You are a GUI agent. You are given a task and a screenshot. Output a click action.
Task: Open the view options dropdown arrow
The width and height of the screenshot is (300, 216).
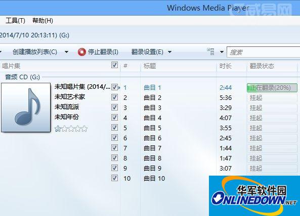[222, 52]
